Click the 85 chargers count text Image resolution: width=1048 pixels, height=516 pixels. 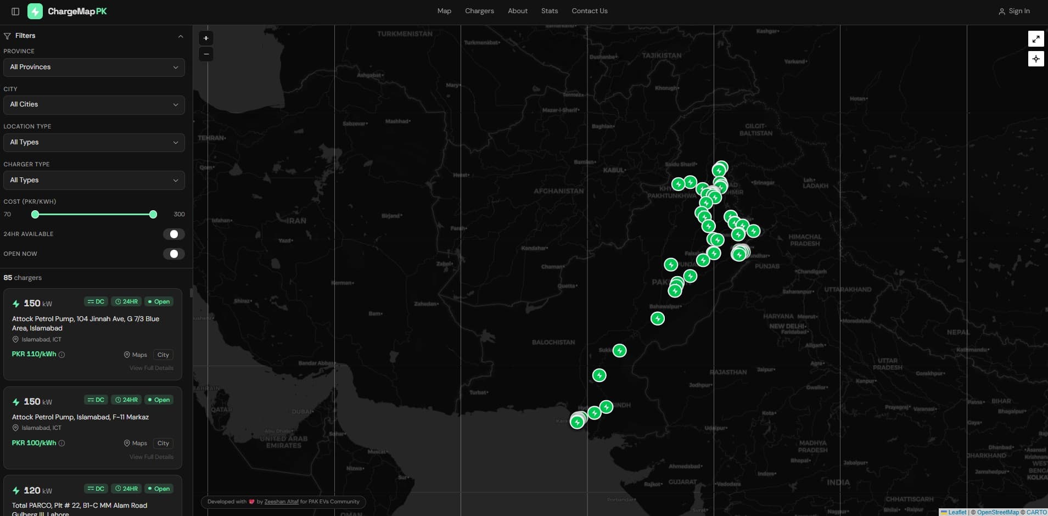(23, 278)
